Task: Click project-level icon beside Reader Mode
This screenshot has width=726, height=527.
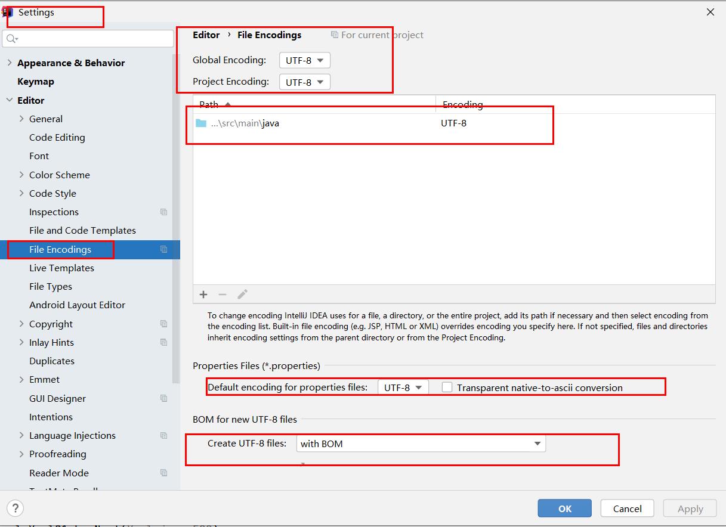Action: [x=163, y=473]
